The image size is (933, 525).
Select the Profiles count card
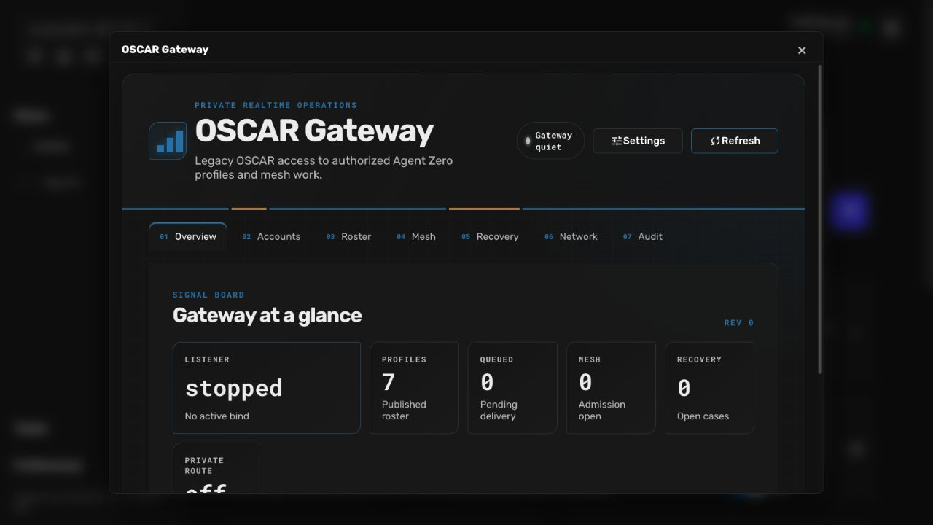[x=414, y=388]
